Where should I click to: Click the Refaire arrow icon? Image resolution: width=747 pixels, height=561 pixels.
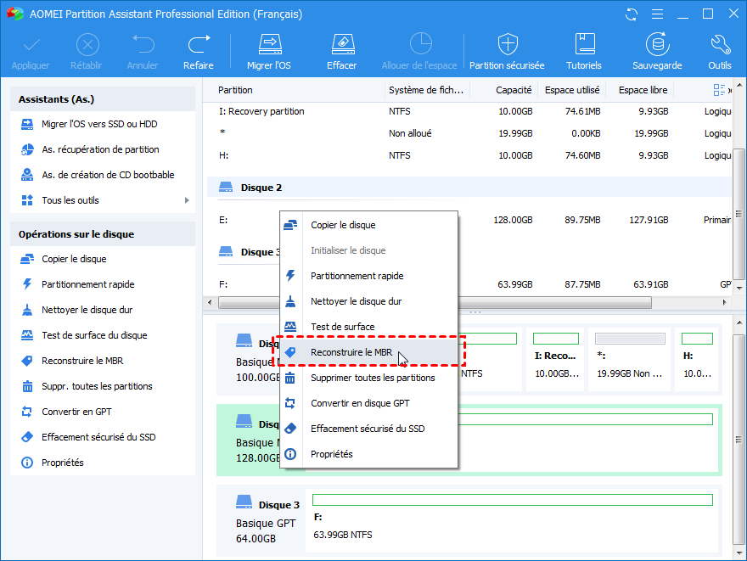pyautogui.click(x=199, y=44)
